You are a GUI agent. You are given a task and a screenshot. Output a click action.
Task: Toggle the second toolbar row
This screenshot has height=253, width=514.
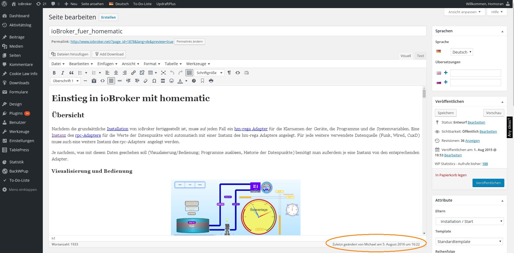tap(189, 73)
